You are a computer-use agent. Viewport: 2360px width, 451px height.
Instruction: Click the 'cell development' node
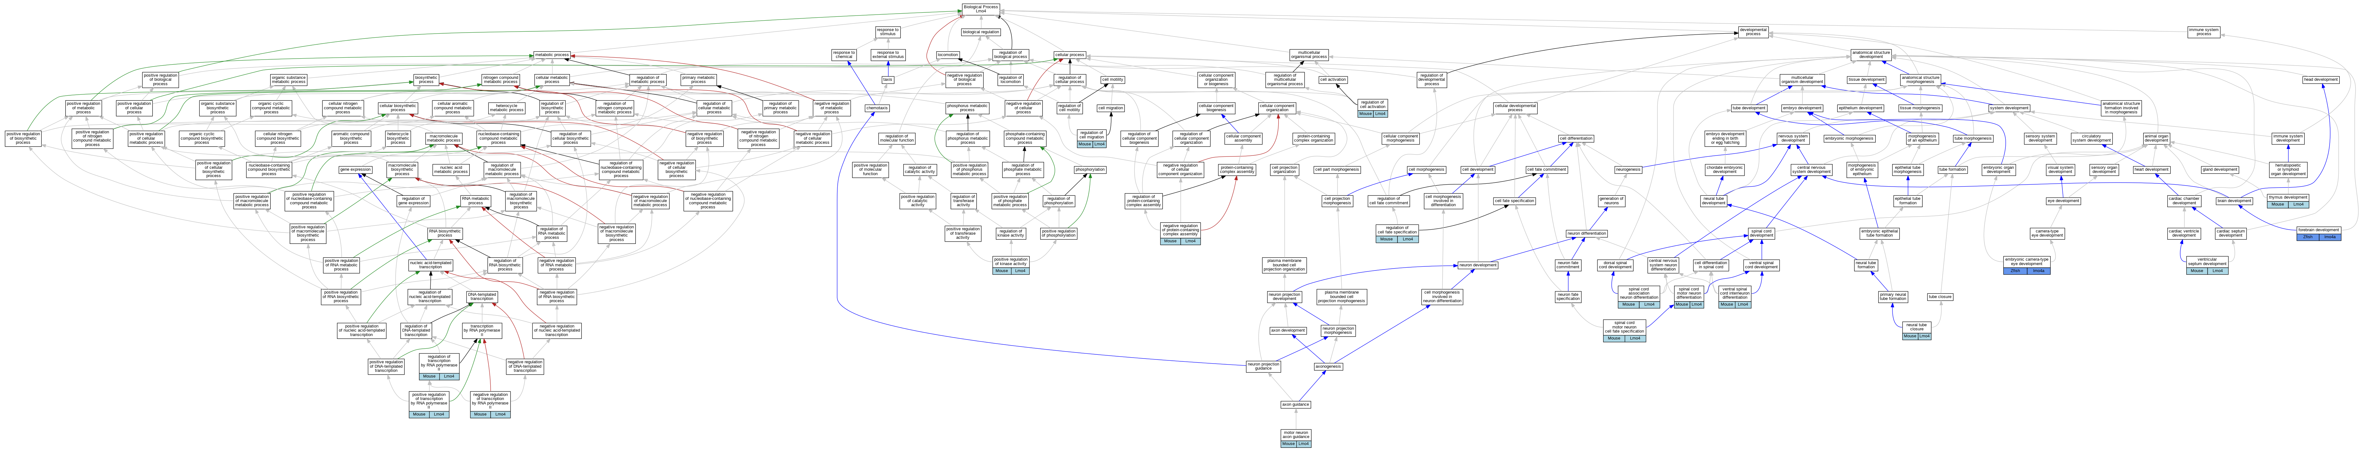(x=1478, y=169)
